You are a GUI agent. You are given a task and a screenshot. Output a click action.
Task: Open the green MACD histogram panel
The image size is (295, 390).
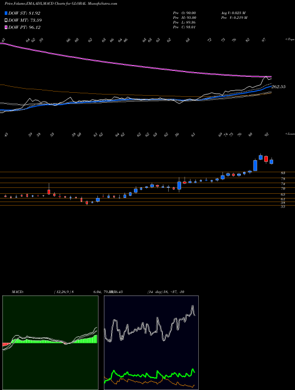point(50,343)
